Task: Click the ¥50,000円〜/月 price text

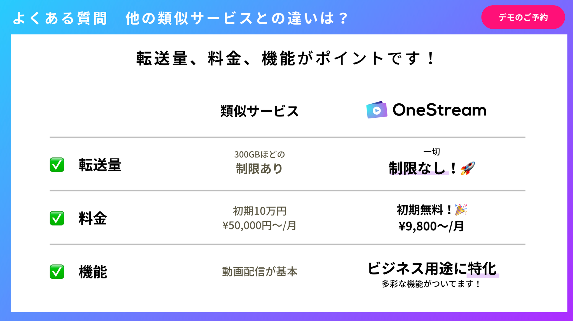Action: [259, 225]
